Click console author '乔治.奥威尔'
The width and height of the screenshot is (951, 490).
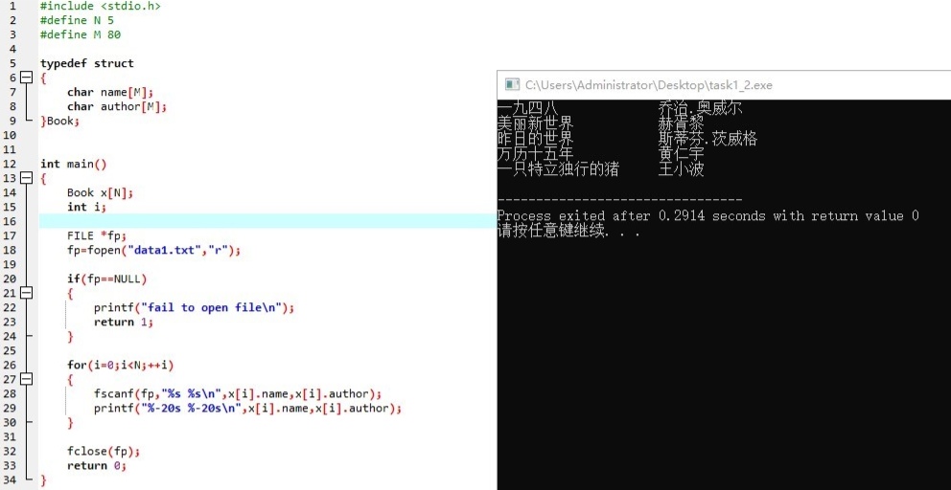click(701, 108)
